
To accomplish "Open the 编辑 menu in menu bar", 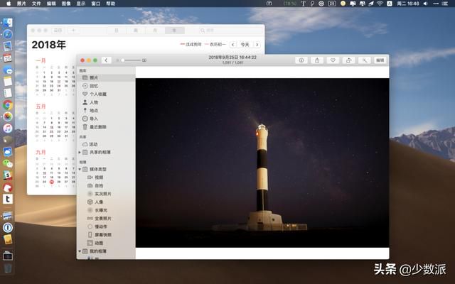I will (51, 4).
